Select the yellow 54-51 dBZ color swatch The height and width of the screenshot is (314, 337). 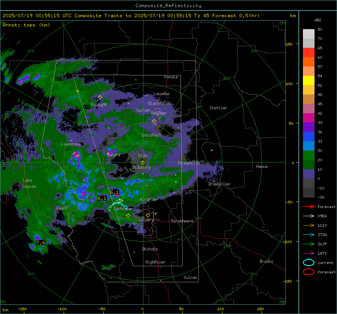click(309, 81)
